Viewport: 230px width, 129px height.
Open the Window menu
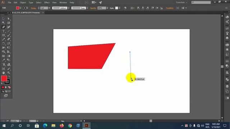63,3
